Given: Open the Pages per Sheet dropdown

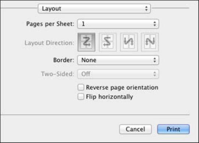Looking at the screenshot, I should point(118,24).
